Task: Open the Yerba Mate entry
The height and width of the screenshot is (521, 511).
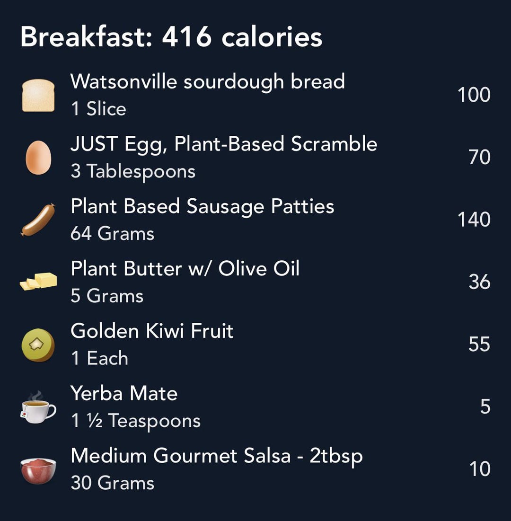Action: pyautogui.click(x=255, y=407)
